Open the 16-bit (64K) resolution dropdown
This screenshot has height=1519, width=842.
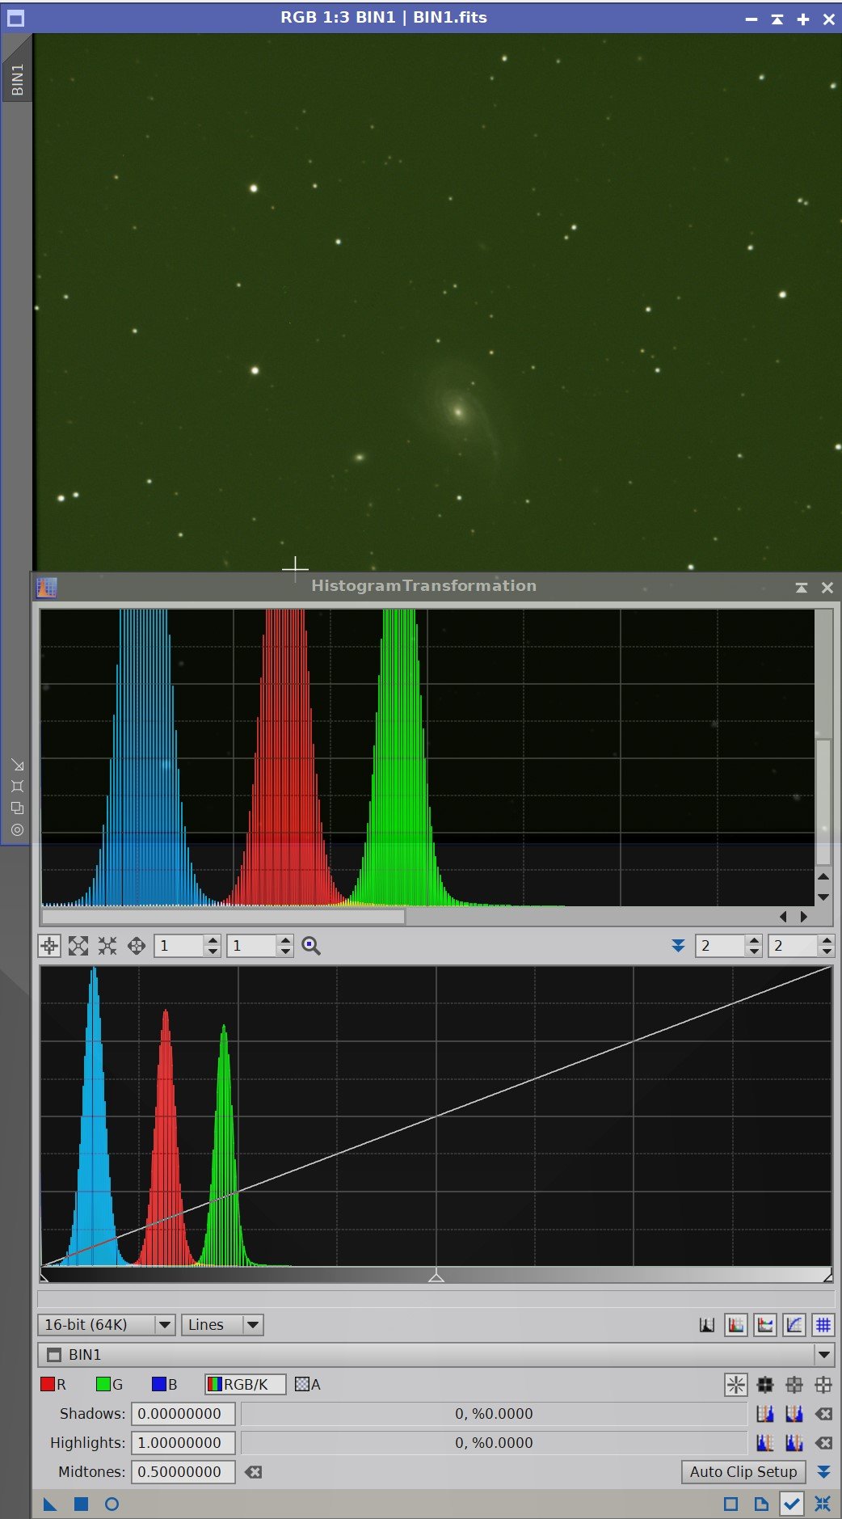[x=106, y=1325]
